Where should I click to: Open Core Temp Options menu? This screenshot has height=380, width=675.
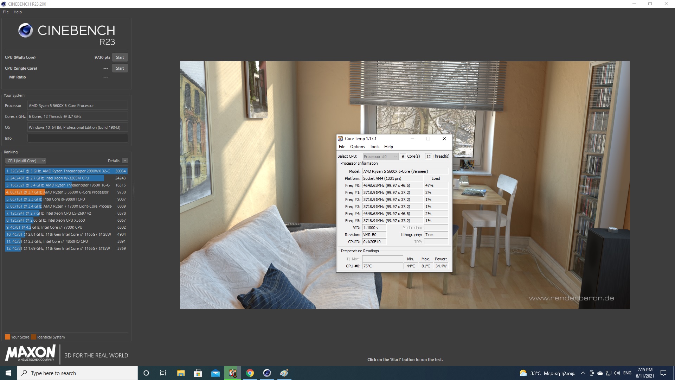(x=358, y=147)
